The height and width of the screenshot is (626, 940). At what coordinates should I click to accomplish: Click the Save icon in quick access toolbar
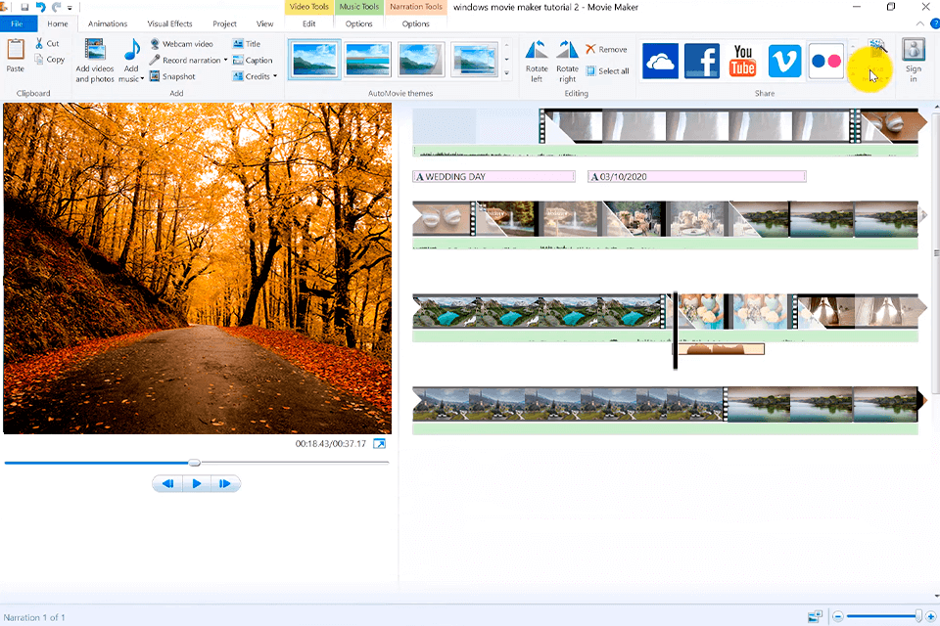tap(24, 7)
